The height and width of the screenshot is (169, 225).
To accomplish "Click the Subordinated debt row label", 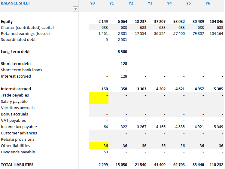I will 18,40.
